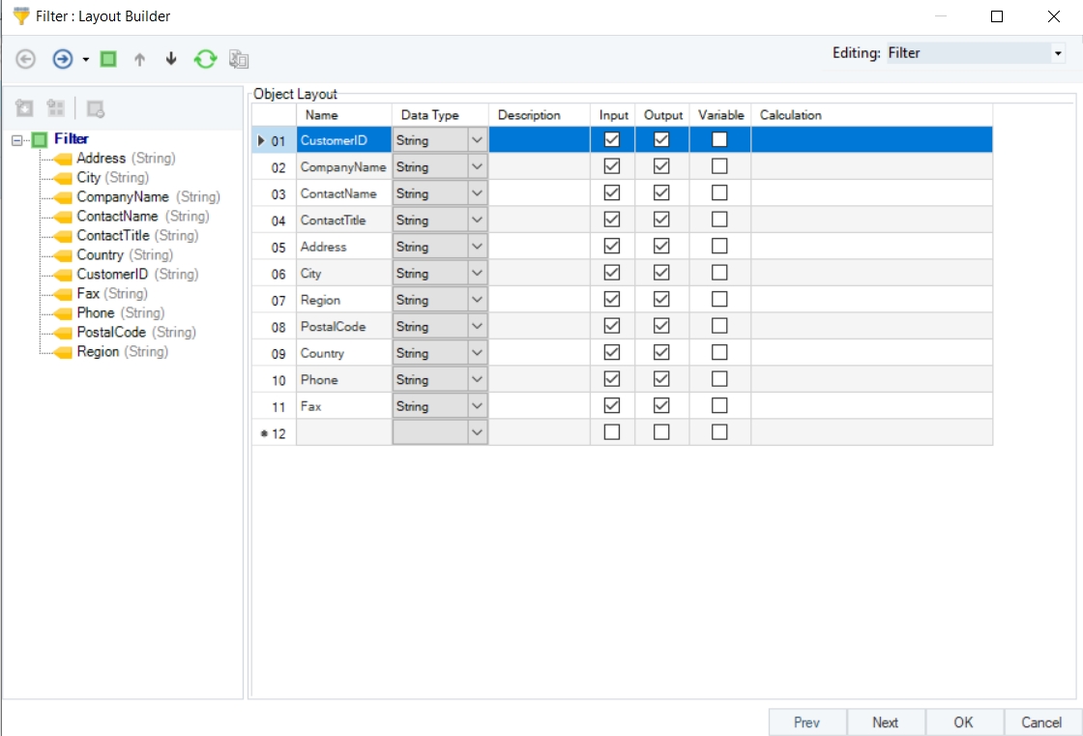Screen dimensions: 1083x736
Task: Collapse the Filter tree node
Action: click(x=16, y=140)
